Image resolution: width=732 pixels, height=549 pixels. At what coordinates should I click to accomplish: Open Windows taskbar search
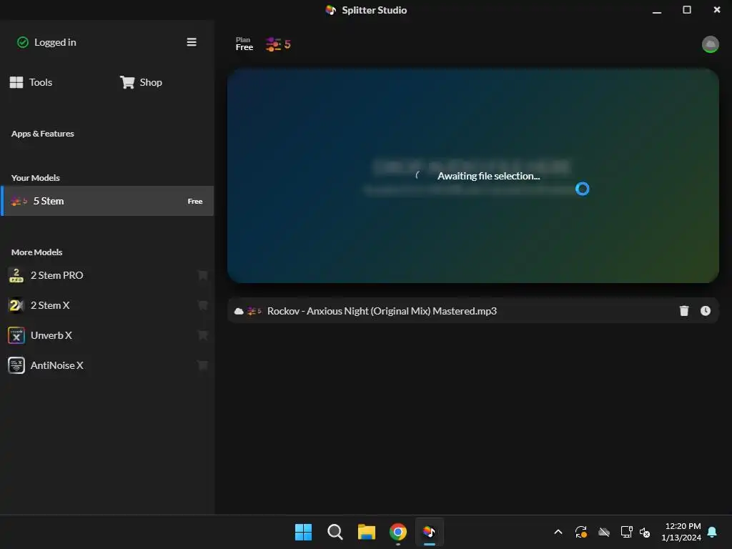335,532
